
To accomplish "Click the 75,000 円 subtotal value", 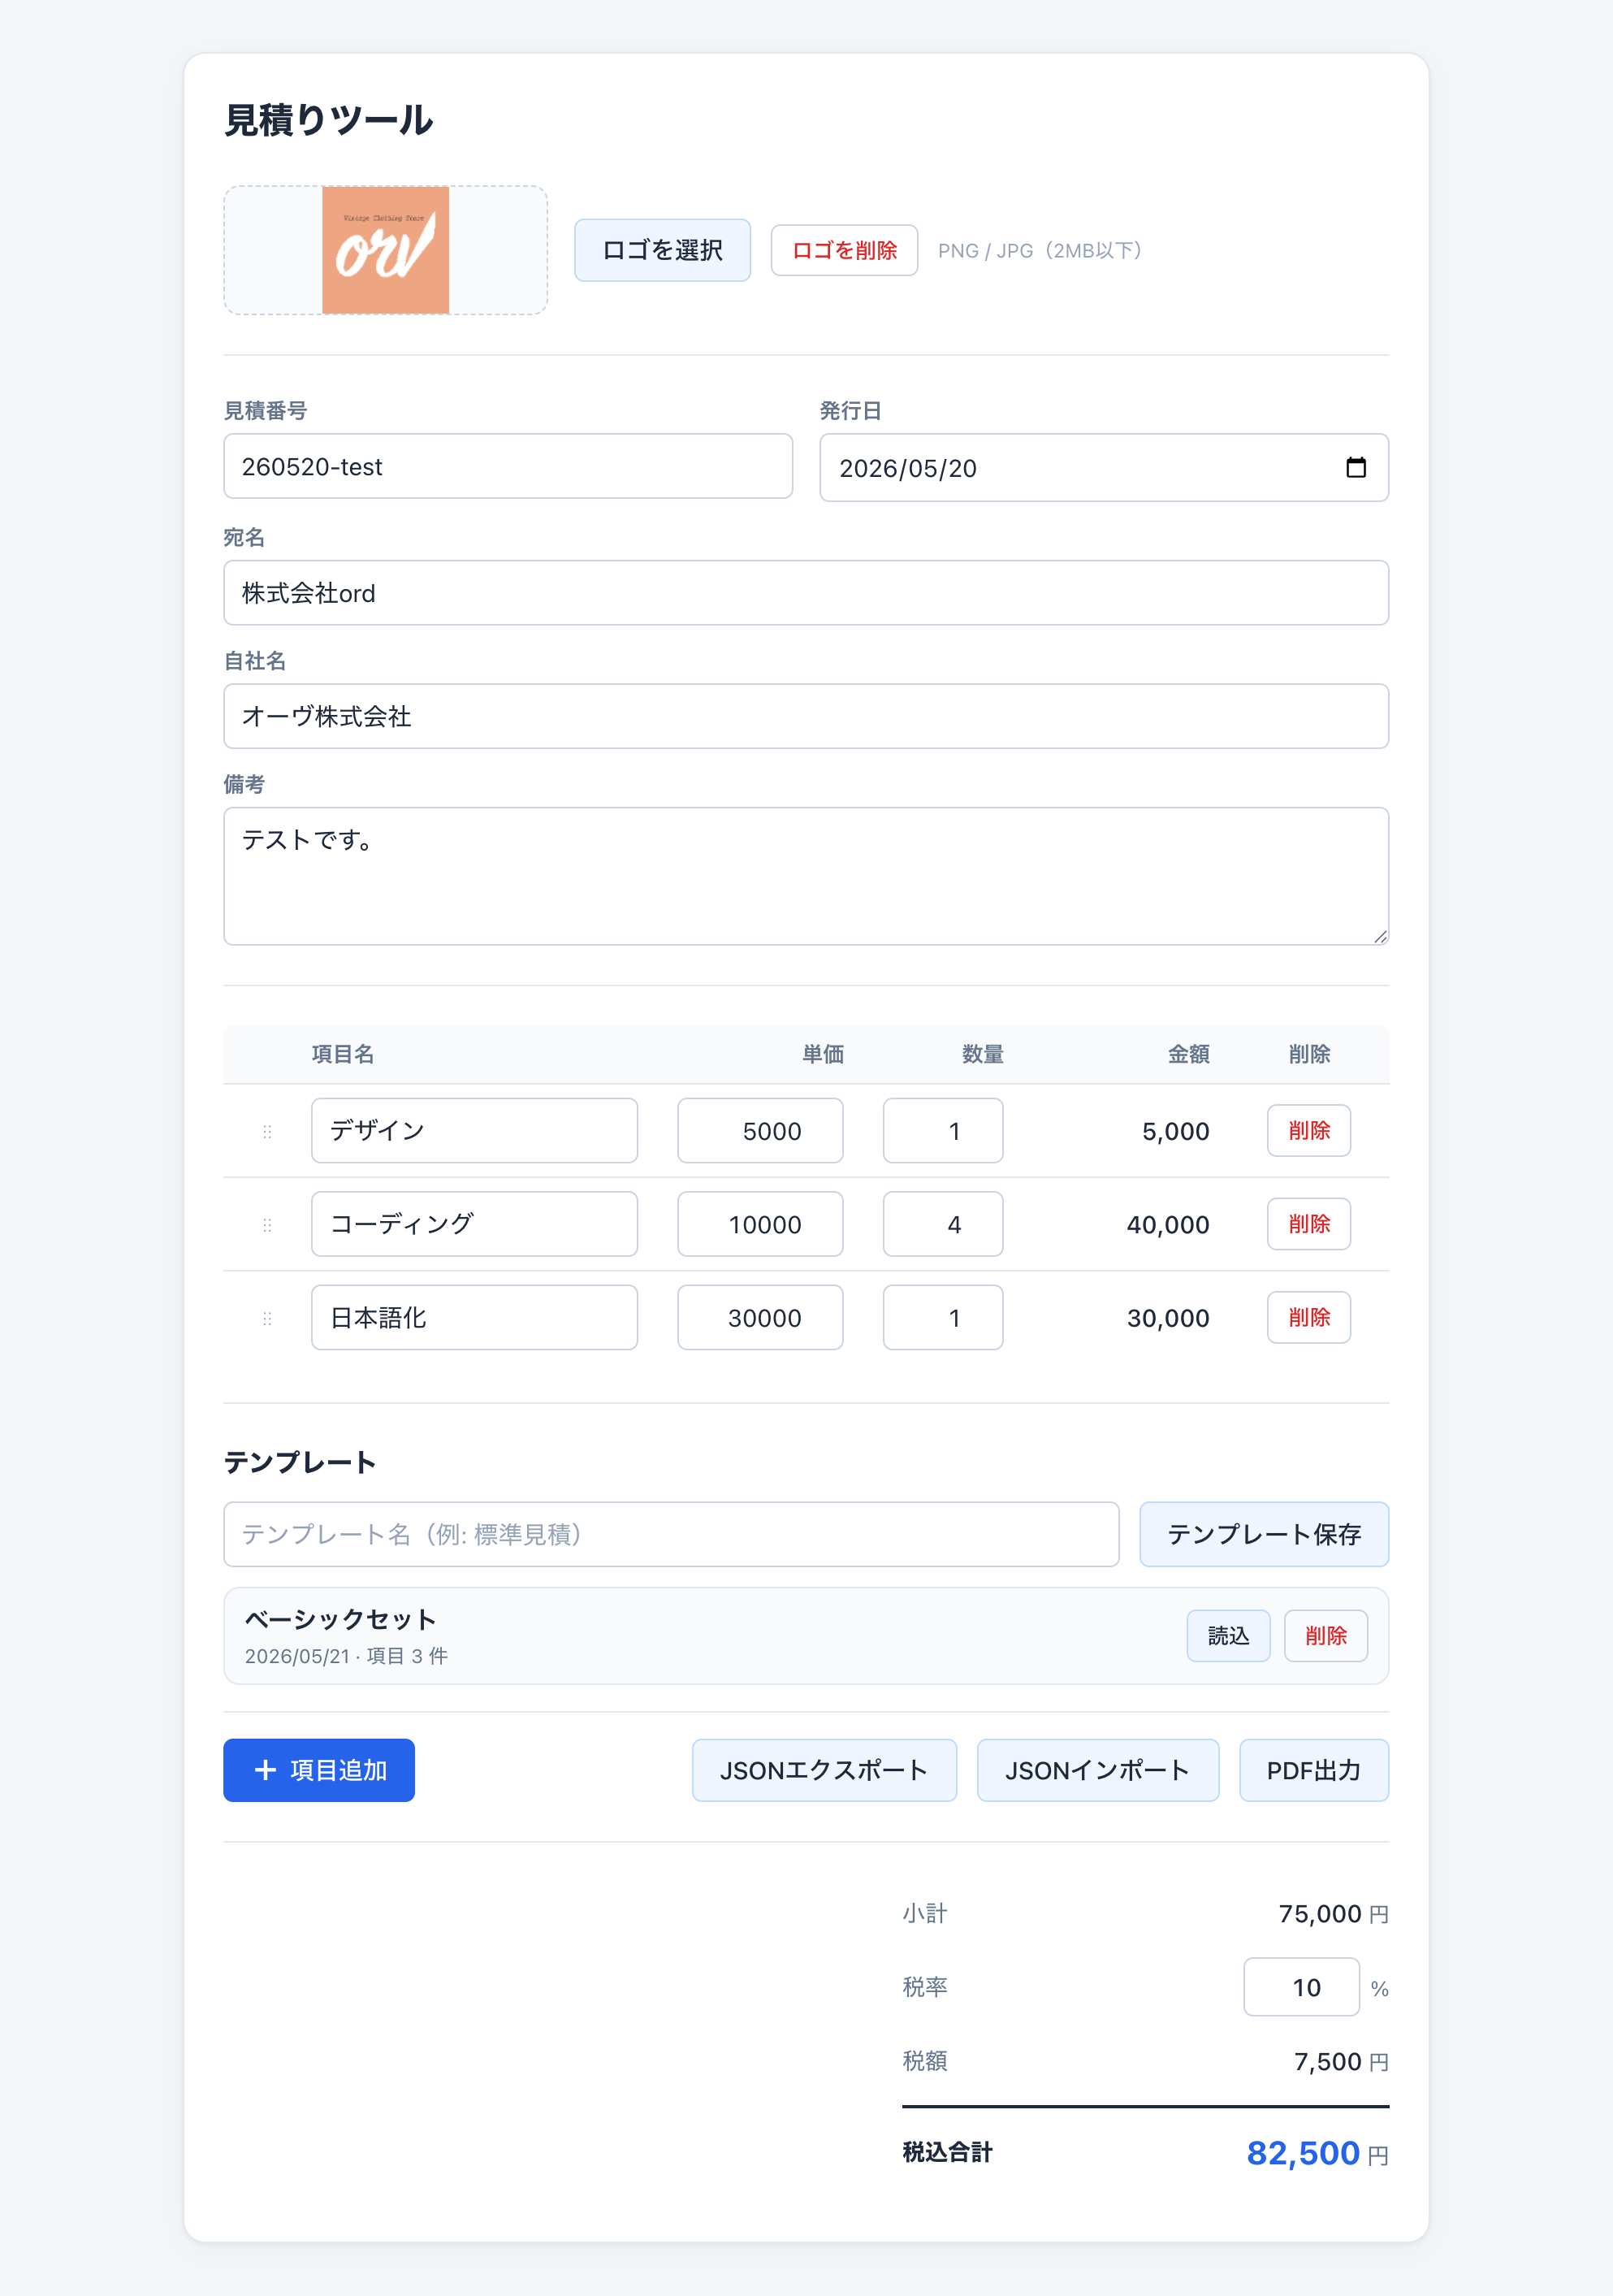I will coord(1333,1914).
